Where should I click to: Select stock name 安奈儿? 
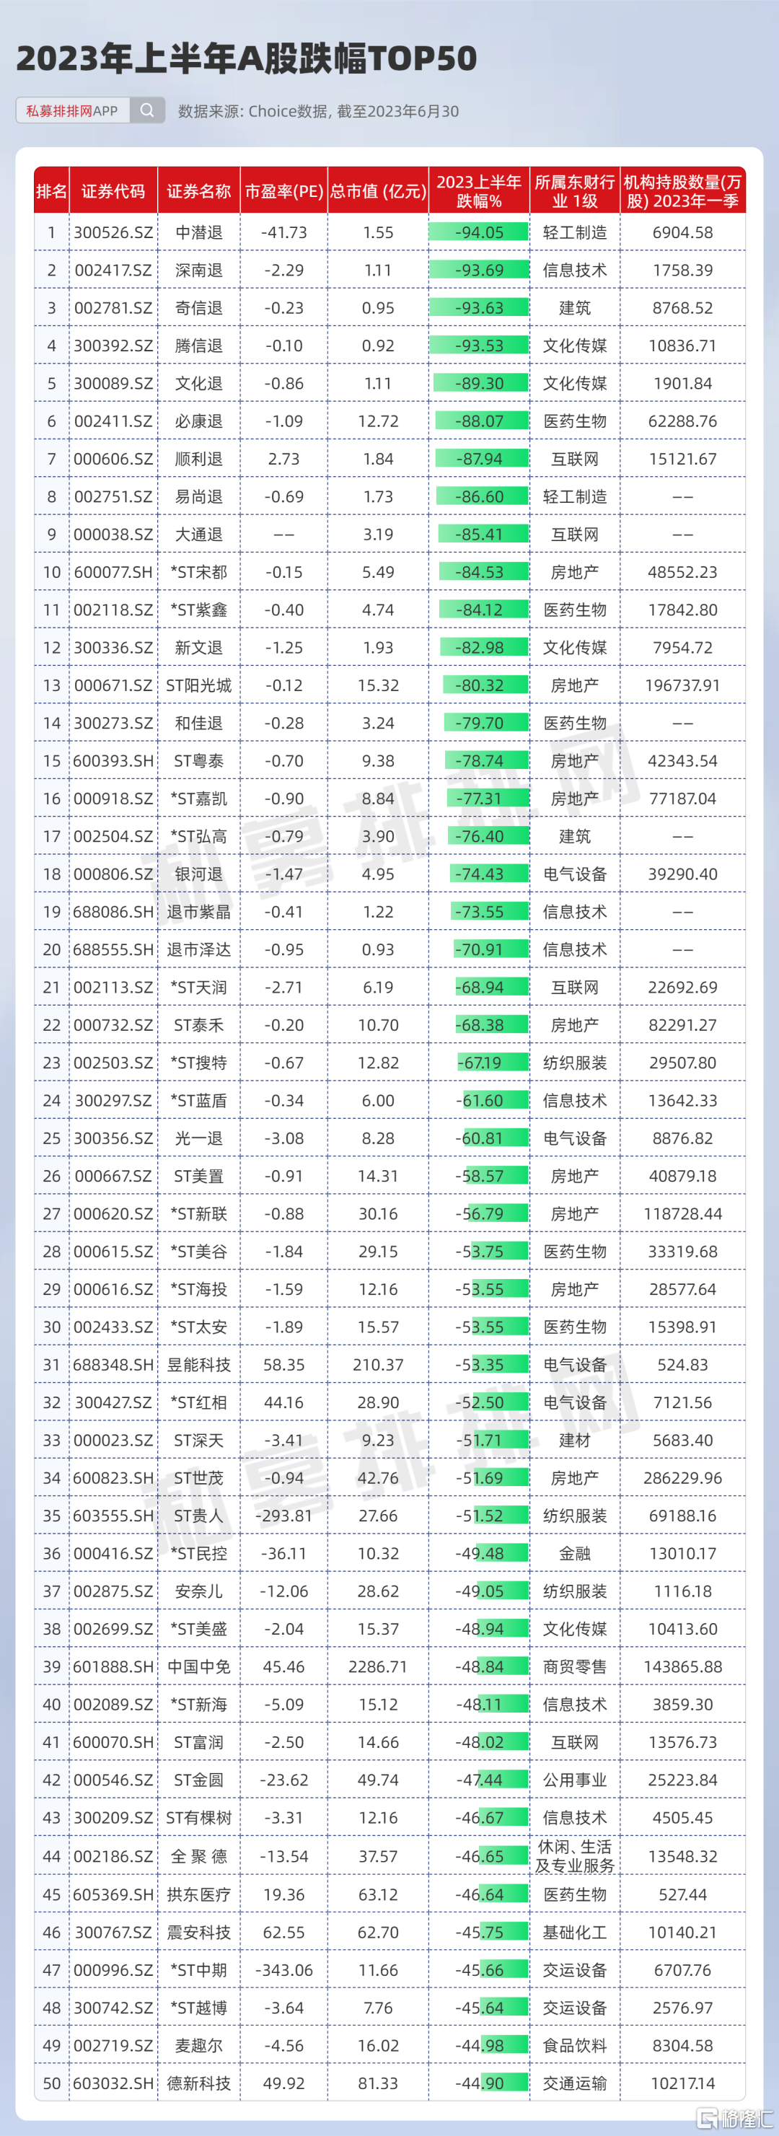[x=199, y=1591]
